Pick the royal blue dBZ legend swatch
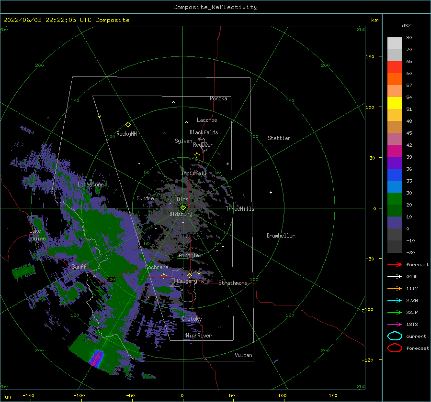 (395, 174)
